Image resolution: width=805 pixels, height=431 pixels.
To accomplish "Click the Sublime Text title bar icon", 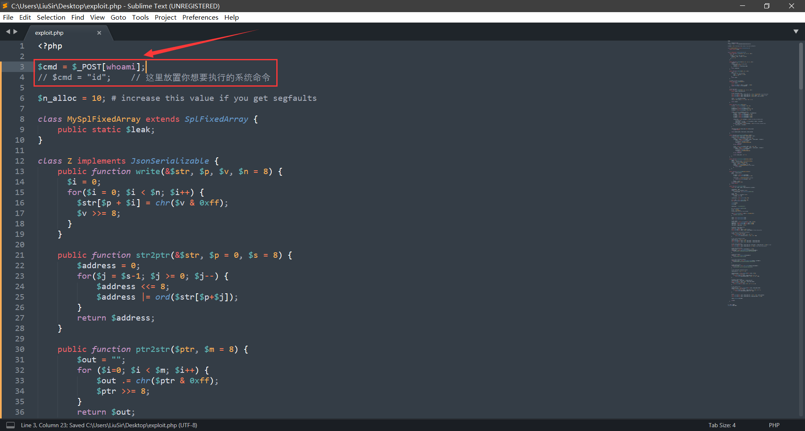I will (x=5, y=6).
